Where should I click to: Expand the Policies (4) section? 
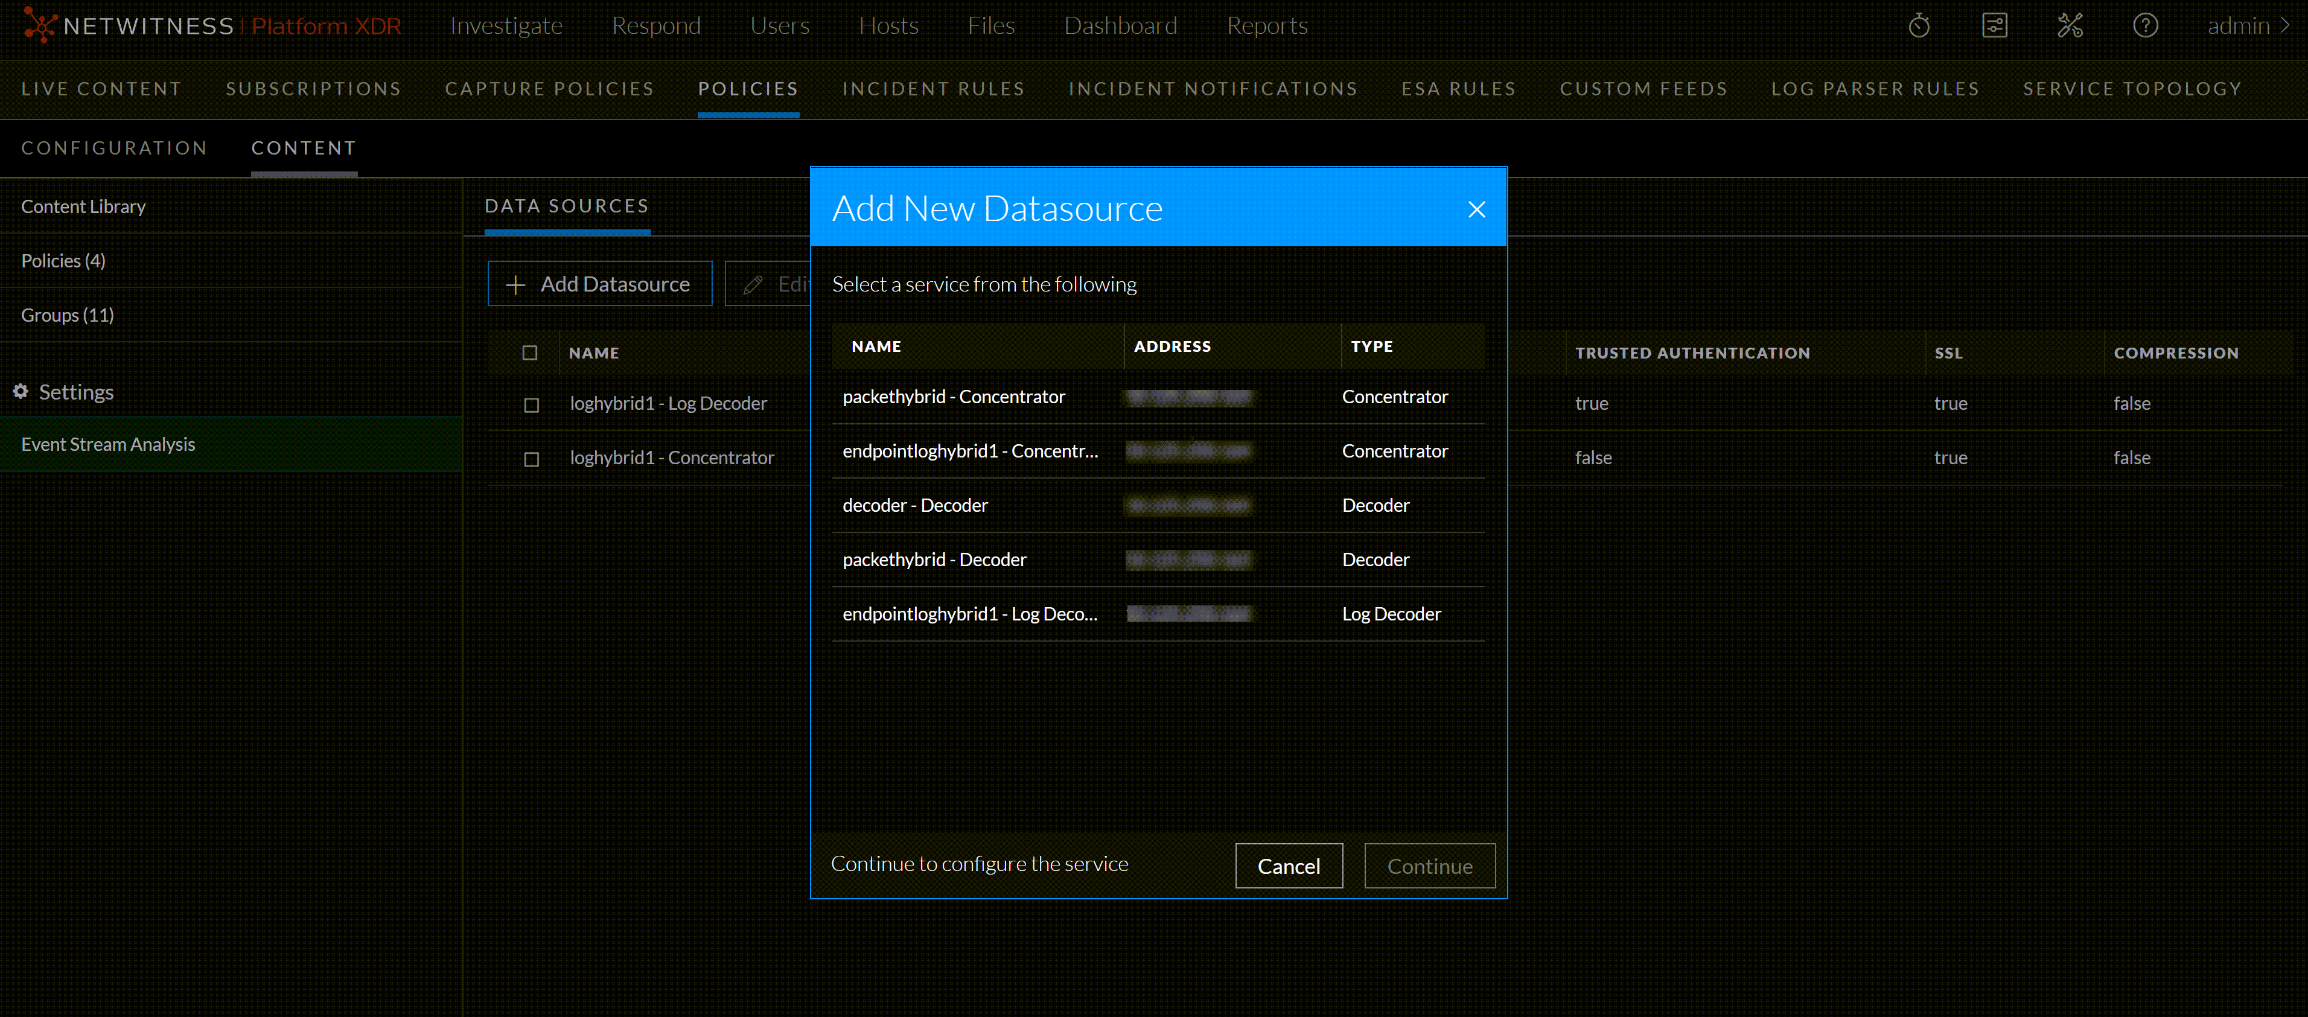pos(63,260)
